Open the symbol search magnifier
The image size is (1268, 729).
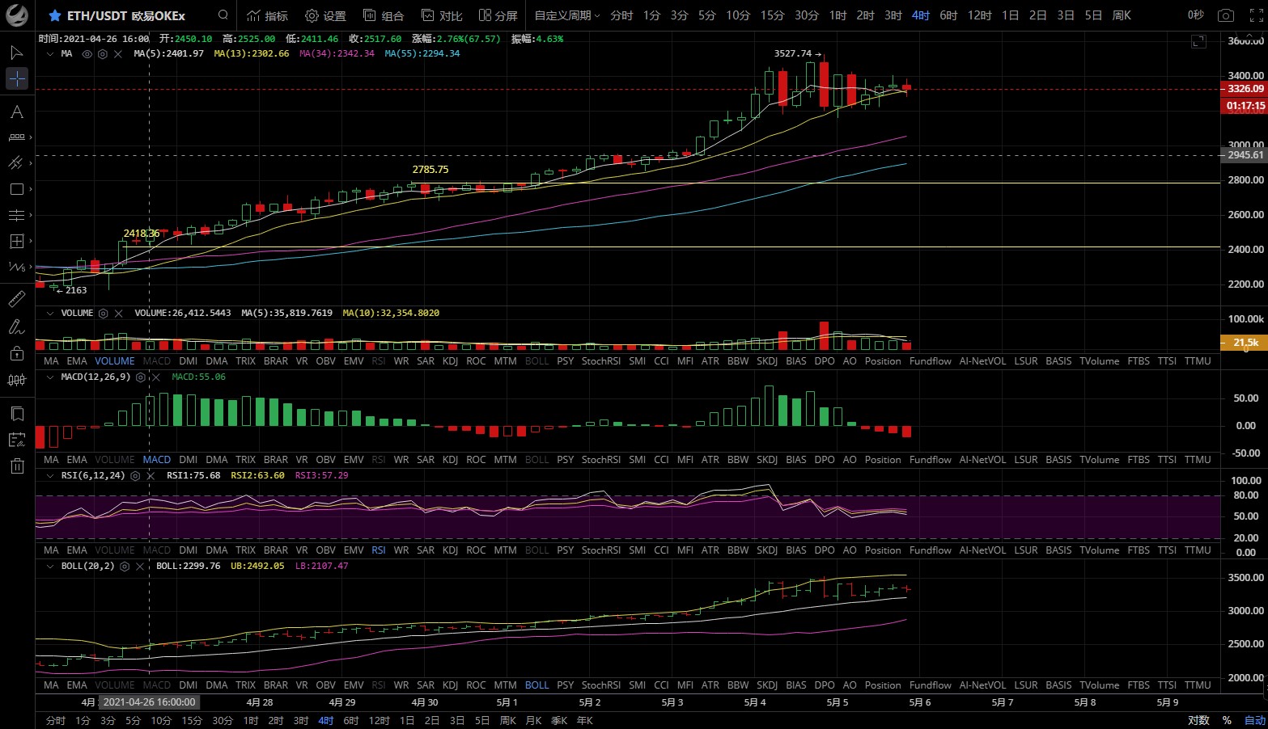[223, 15]
